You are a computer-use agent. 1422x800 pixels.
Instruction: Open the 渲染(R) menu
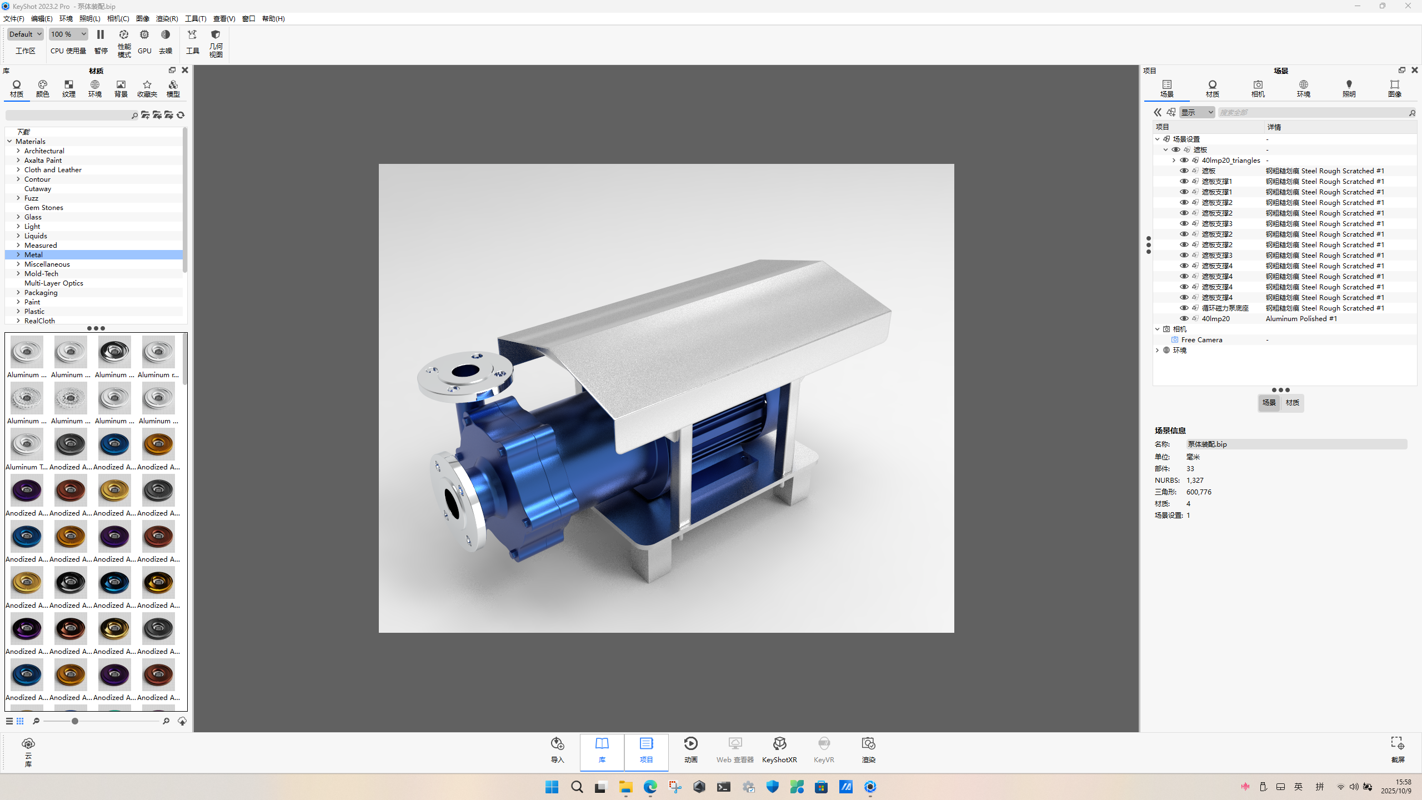click(x=167, y=18)
